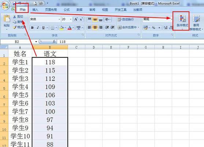
Task: Switch to the 插入 (Insert) tab
Action: pyautogui.click(x=35, y=10)
